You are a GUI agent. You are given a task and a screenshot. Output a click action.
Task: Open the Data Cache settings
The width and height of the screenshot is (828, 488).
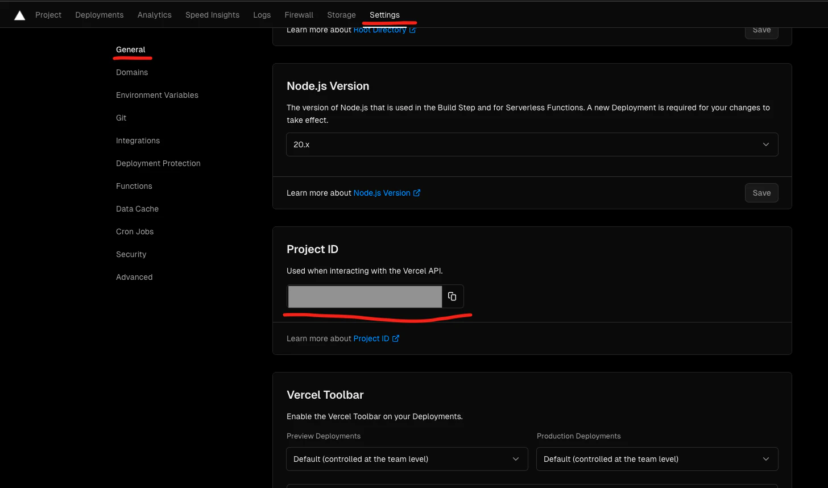pyautogui.click(x=137, y=209)
